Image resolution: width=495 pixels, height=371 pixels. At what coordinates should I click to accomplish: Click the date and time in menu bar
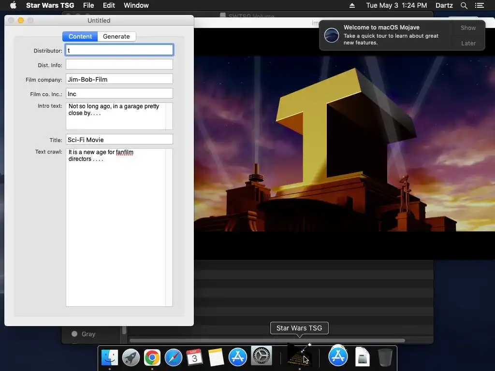[396, 5]
